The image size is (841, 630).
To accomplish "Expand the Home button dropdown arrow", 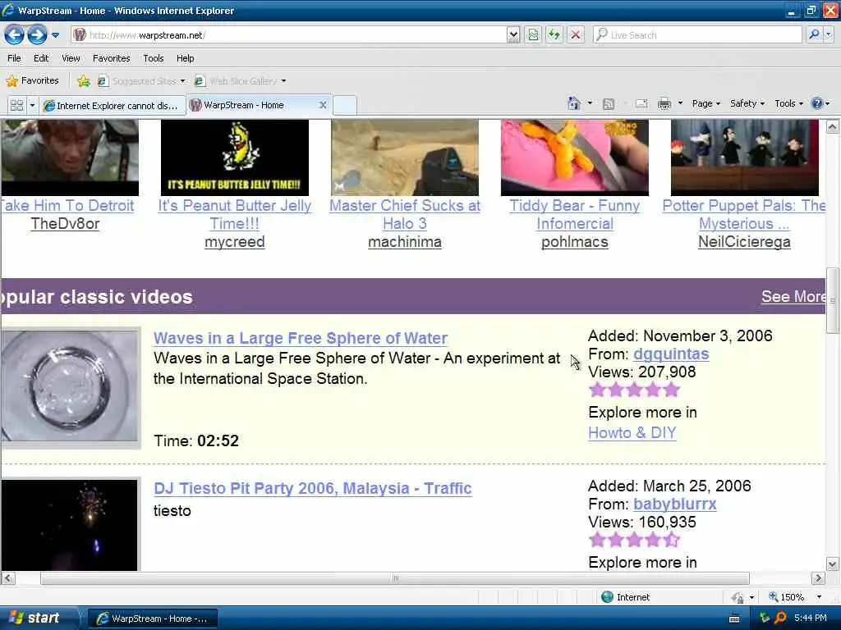I will click(x=590, y=103).
